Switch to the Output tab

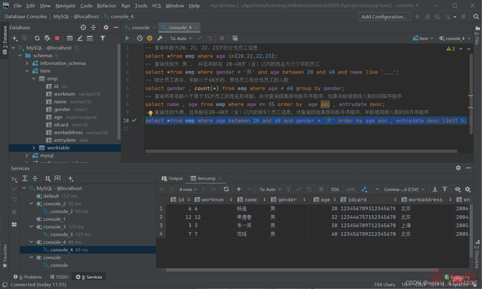point(172,178)
